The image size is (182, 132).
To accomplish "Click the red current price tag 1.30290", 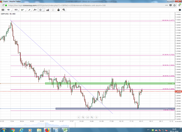I will click(179, 91).
